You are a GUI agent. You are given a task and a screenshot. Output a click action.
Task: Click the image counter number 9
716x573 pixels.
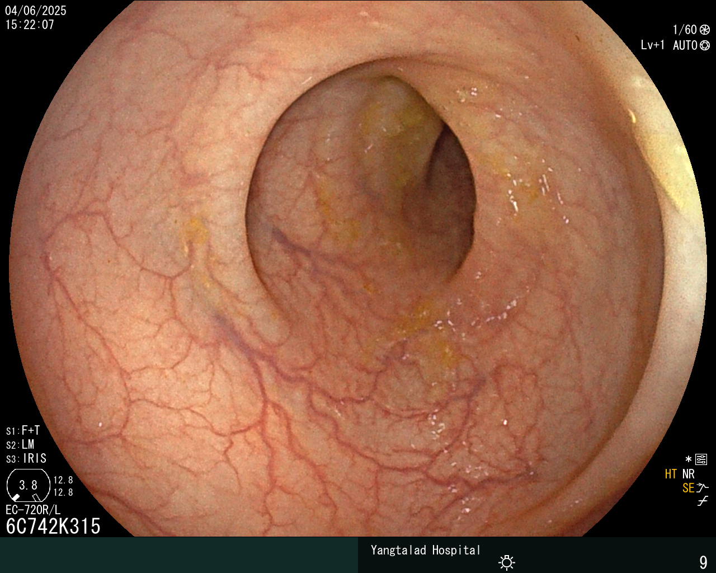[x=704, y=562]
